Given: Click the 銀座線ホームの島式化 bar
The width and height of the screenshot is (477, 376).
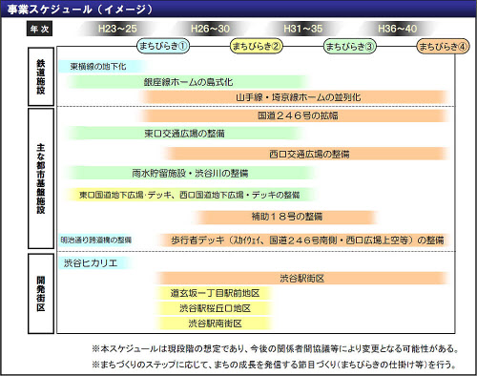Looking at the screenshot, I should (188, 82).
